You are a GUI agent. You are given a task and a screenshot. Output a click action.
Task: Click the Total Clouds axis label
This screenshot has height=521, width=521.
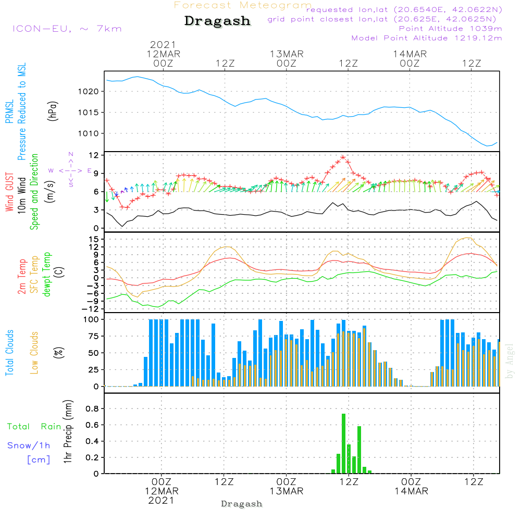point(10,353)
